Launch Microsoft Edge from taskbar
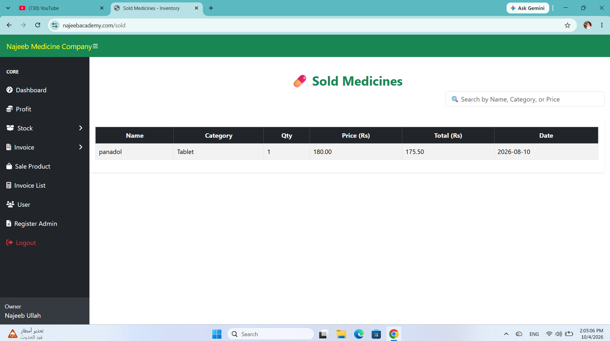Image resolution: width=610 pixels, height=341 pixels. 359,334
